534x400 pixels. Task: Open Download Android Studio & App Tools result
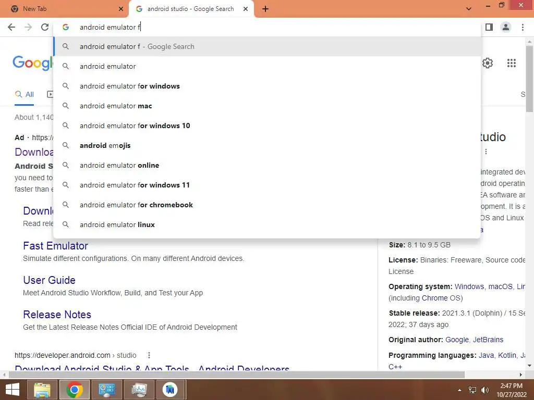tap(152, 368)
